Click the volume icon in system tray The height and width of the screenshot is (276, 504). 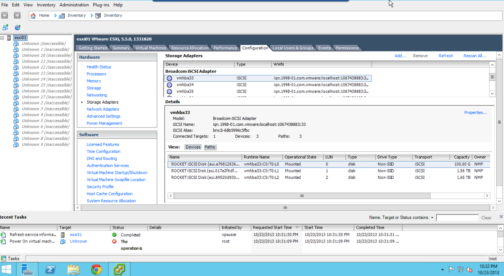pos(470,270)
